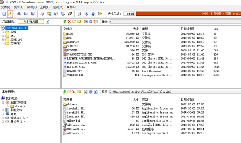
Task: Click the rename icon in local pane
Action: point(79,92)
